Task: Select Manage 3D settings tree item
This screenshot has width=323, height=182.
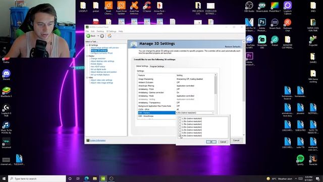Action: (x=99, y=51)
